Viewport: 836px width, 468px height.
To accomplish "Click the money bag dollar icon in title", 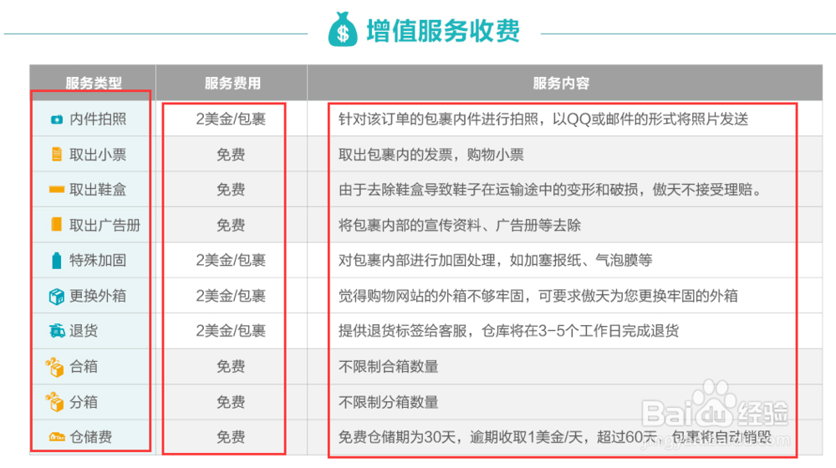I will [x=342, y=30].
